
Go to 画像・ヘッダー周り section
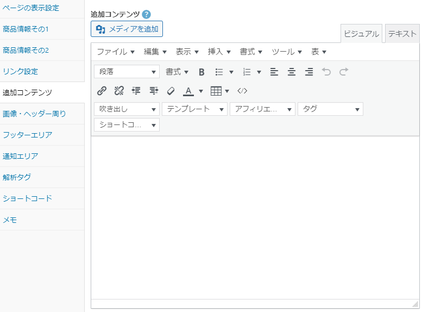[x=42, y=114]
